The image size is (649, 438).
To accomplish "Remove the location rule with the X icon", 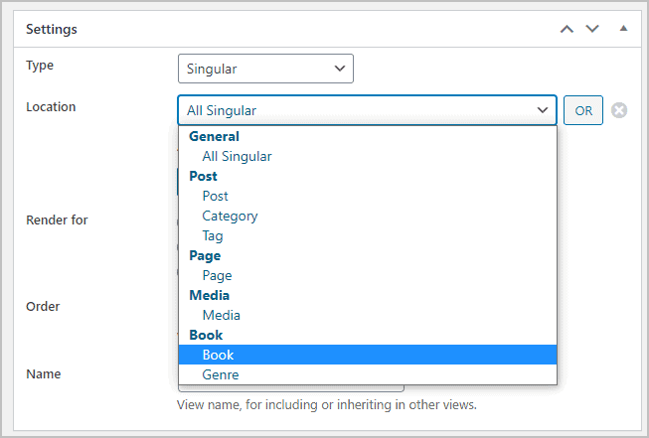I will pos(619,110).
